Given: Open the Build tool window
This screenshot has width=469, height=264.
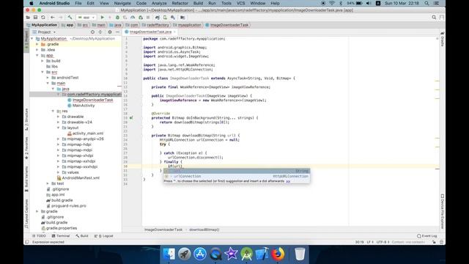Looking at the screenshot, I should [82, 236].
